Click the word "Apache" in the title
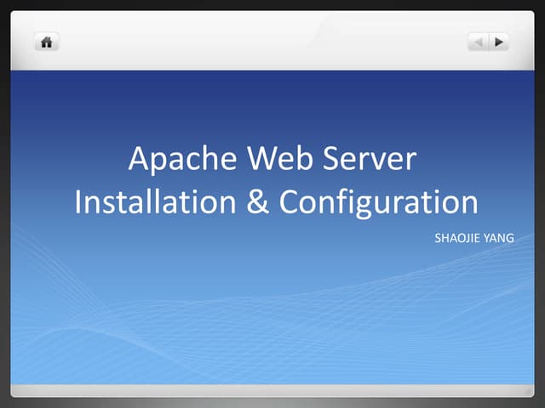 (177, 160)
